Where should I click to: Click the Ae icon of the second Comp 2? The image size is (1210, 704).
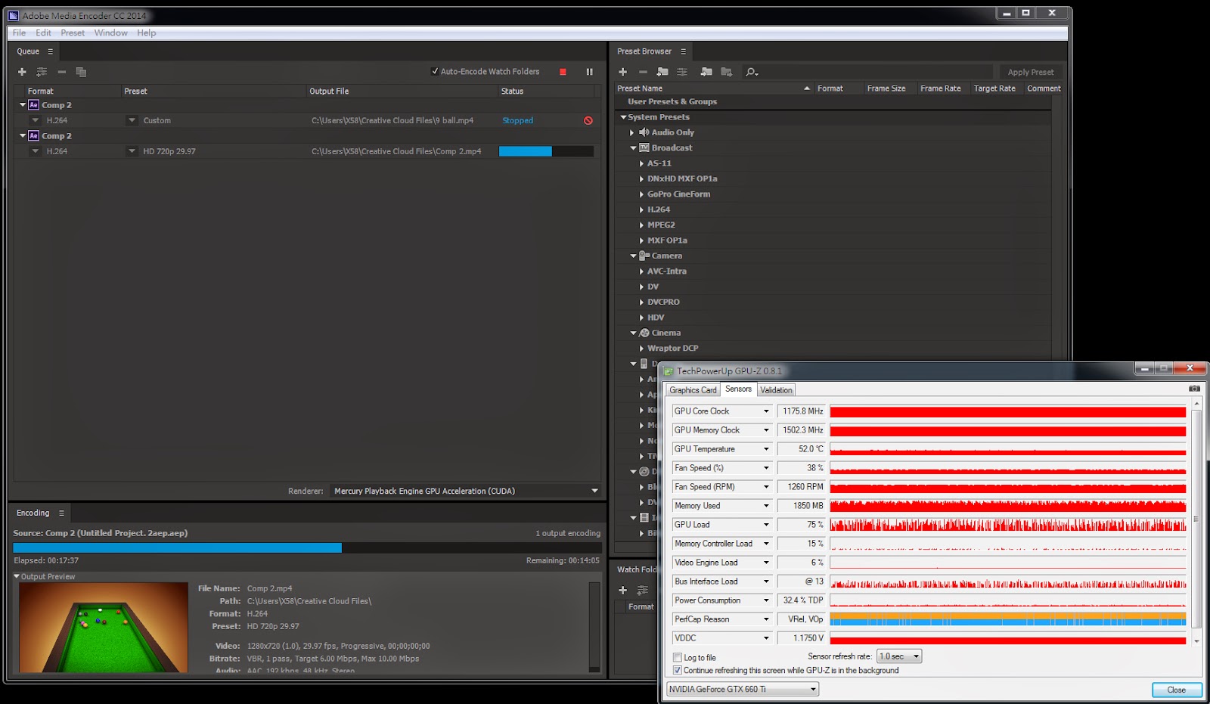33,136
